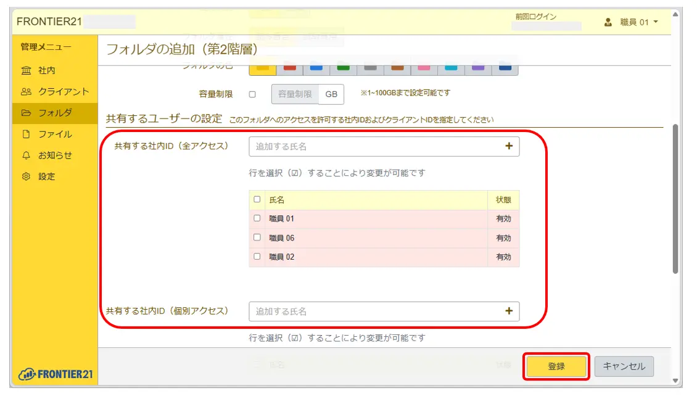Click the お知らせ bell icon
The image size is (697, 401).
(x=26, y=155)
